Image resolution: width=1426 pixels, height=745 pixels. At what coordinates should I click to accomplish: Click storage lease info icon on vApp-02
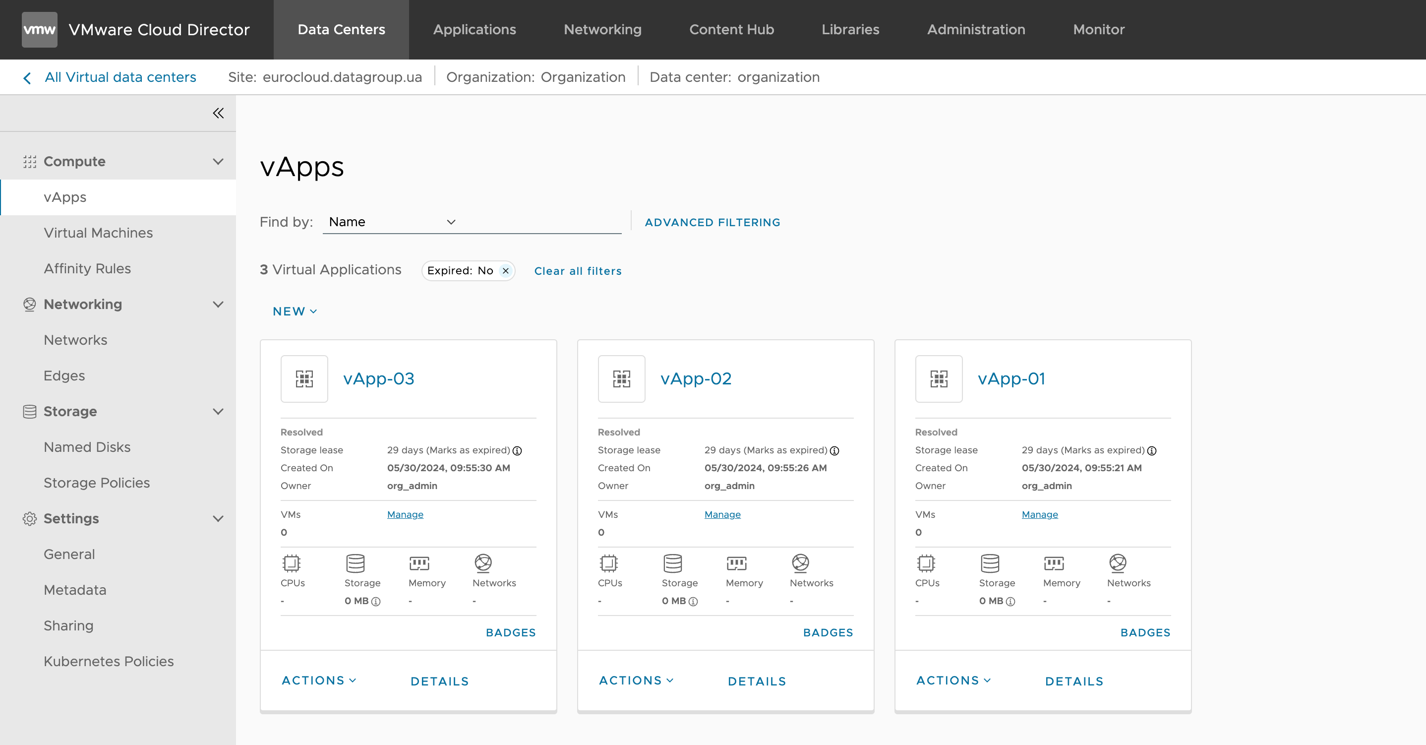point(834,451)
